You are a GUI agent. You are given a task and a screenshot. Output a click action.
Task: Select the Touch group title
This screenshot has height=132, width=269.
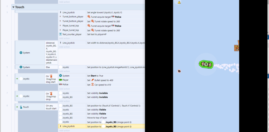(20, 7)
